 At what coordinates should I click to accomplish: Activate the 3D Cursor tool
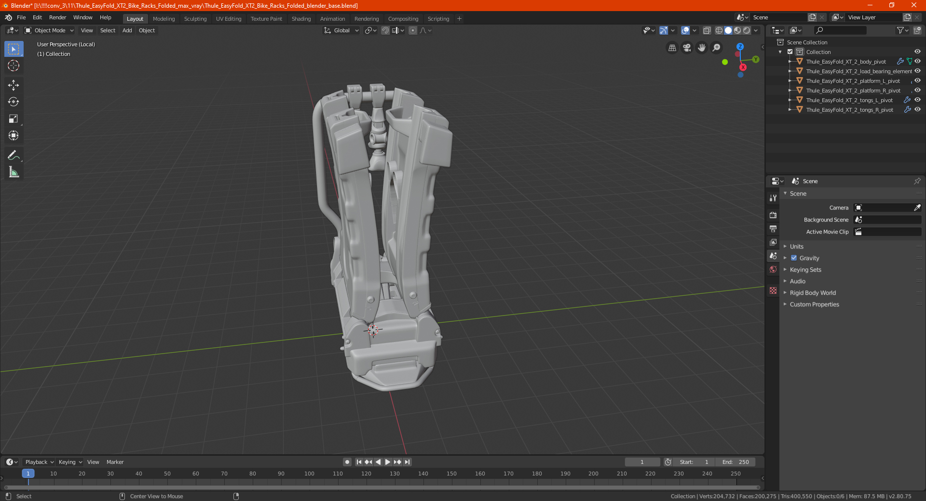pyautogui.click(x=14, y=66)
